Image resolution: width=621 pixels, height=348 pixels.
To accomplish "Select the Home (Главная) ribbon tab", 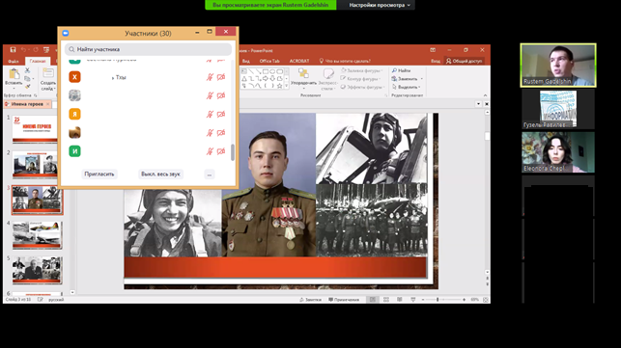I will 38,62.
